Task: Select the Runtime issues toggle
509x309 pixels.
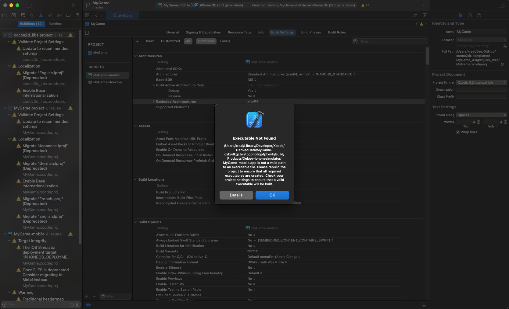Action: 55,24
